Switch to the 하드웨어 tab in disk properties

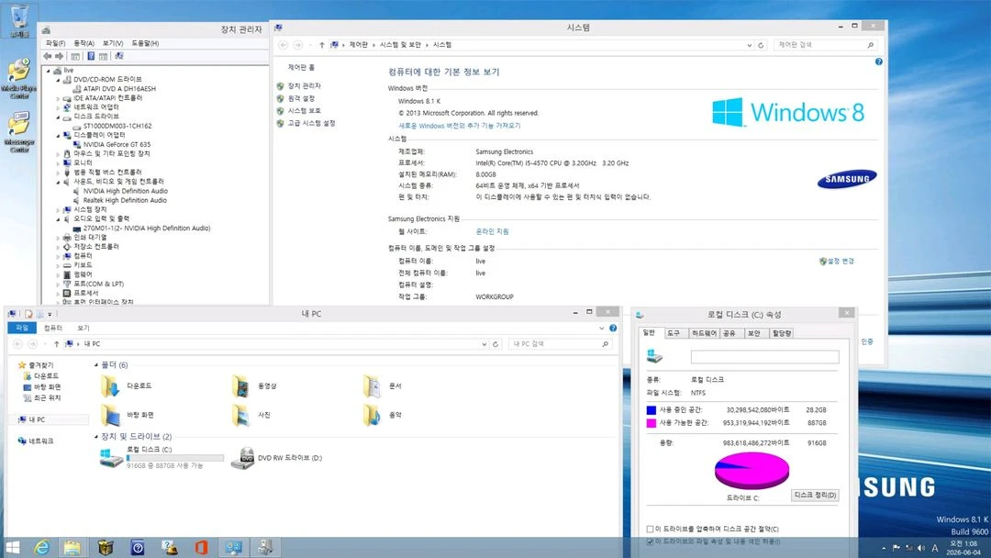[704, 333]
